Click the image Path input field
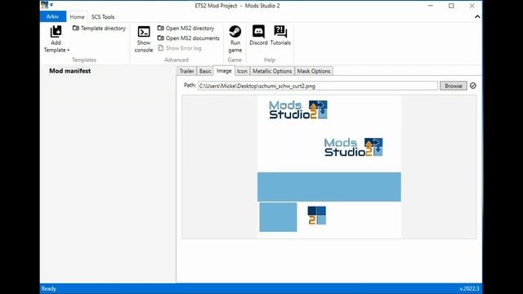This screenshot has height=294, width=523. [x=318, y=86]
